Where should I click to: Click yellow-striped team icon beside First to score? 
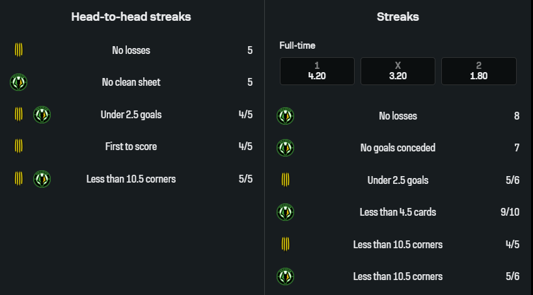(x=19, y=146)
